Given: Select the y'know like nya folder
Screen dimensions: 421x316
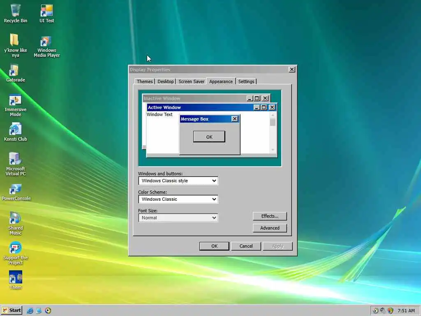Looking at the screenshot, I should click(x=15, y=45).
